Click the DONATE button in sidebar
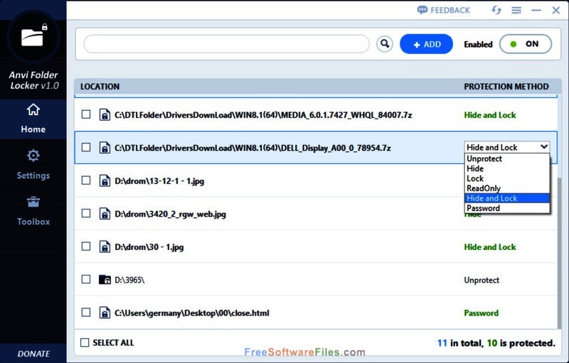 pos(33,354)
